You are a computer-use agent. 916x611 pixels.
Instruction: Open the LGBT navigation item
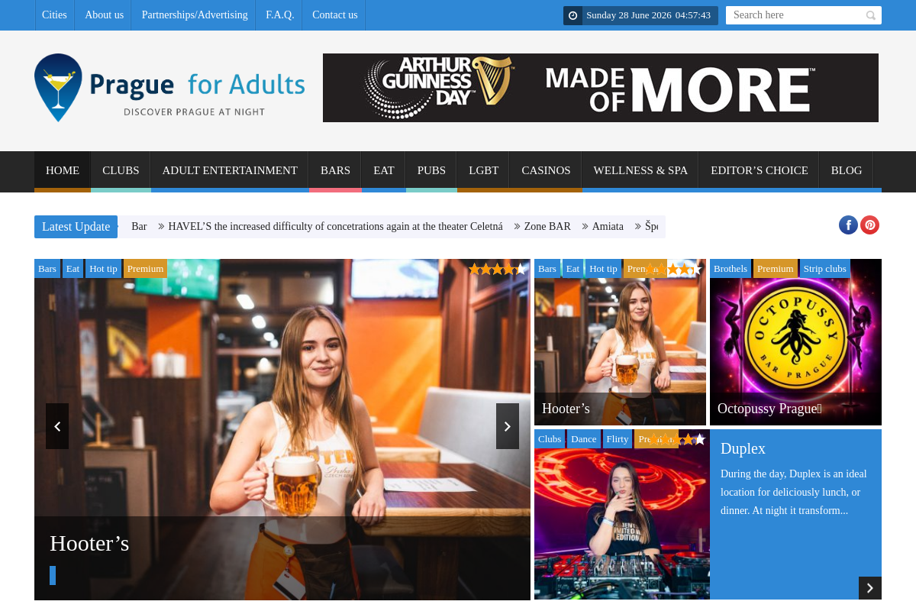(x=484, y=170)
